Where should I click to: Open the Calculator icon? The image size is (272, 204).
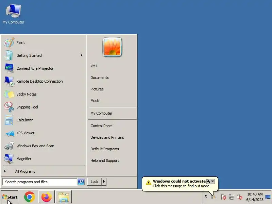tap(9, 120)
